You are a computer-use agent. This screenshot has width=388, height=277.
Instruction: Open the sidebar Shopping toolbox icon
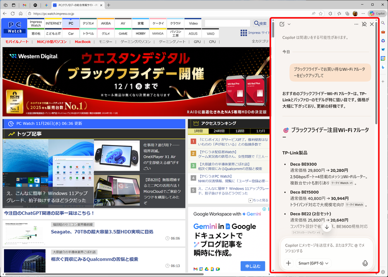click(383, 32)
